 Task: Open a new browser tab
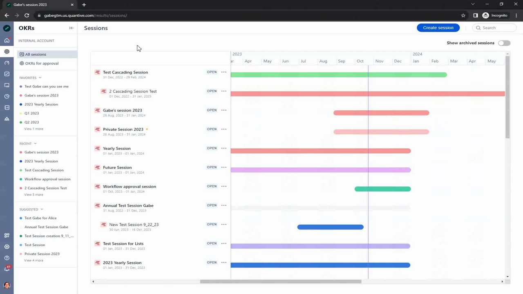pos(84,4)
